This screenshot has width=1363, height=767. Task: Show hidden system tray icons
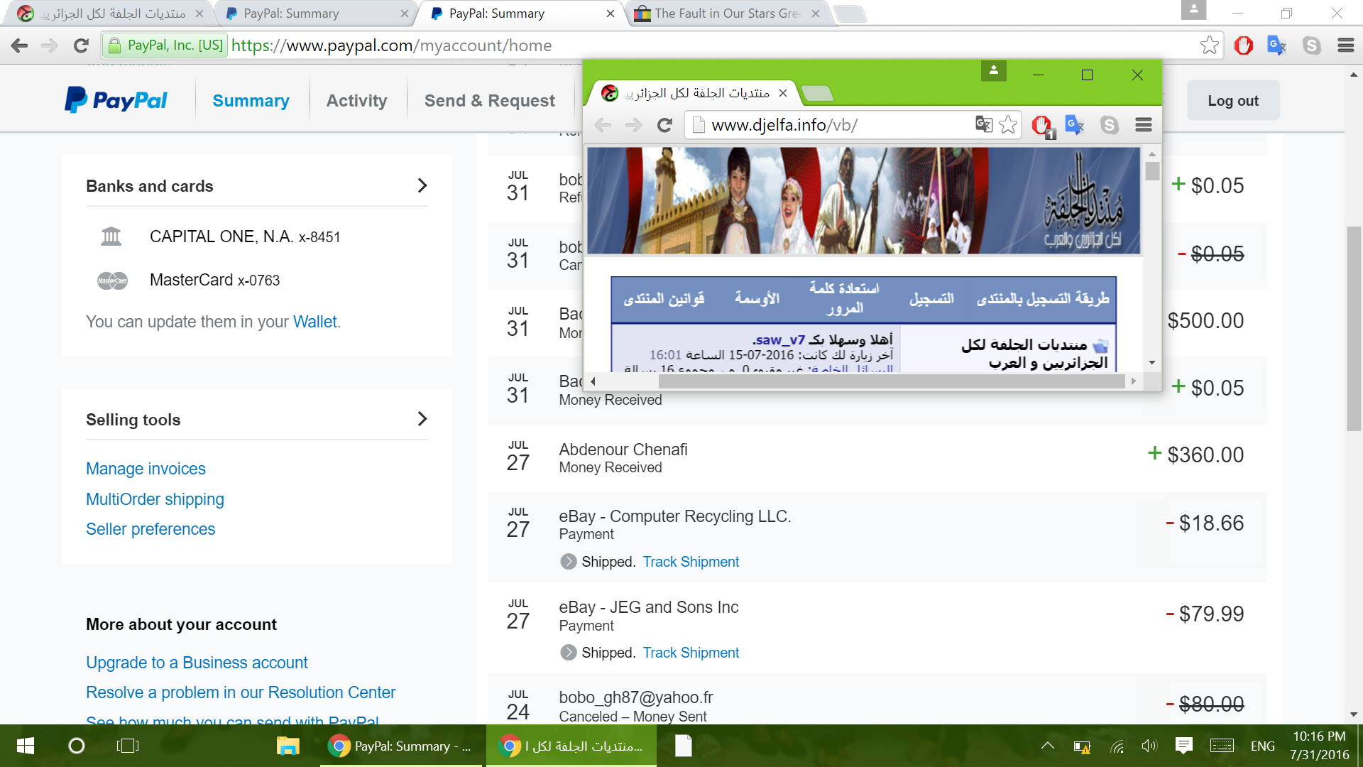1047,746
